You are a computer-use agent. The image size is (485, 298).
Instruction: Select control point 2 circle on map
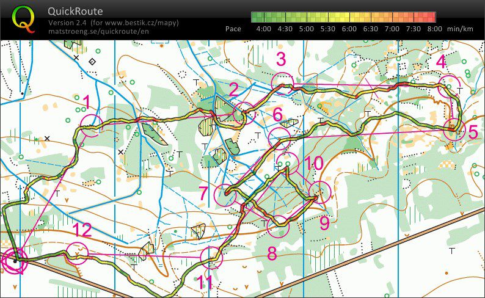click(244, 113)
